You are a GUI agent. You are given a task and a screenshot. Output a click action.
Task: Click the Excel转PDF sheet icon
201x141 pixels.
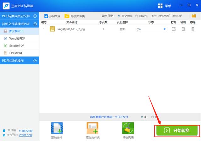pos(6,46)
